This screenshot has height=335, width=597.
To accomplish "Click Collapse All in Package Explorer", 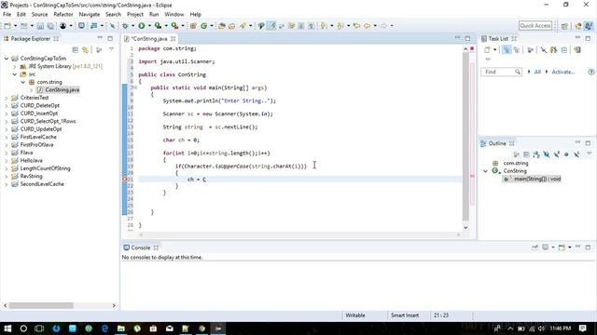I will [75, 49].
